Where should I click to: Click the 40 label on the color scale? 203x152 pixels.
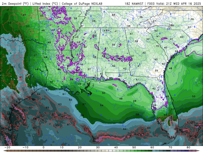[116, 147]
